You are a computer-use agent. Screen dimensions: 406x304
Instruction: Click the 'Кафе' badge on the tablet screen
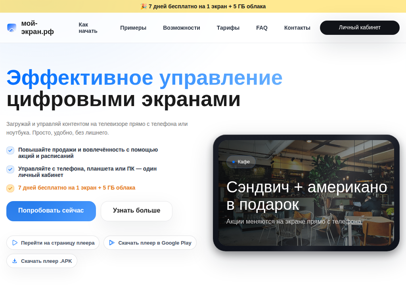[x=241, y=162]
